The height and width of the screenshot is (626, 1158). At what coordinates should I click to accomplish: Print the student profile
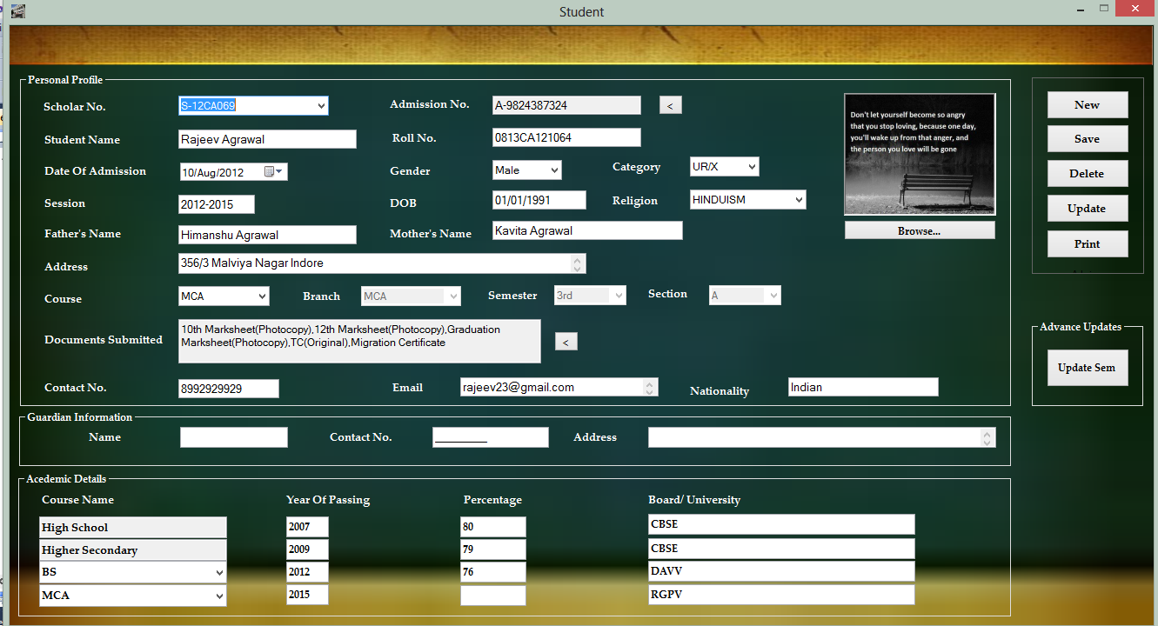[x=1087, y=243]
